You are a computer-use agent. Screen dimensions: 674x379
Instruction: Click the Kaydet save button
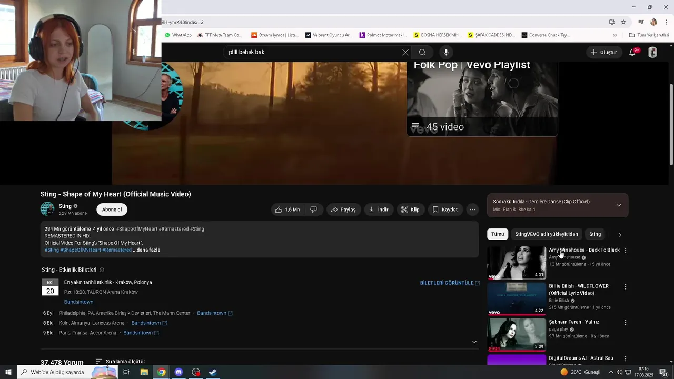point(445,210)
